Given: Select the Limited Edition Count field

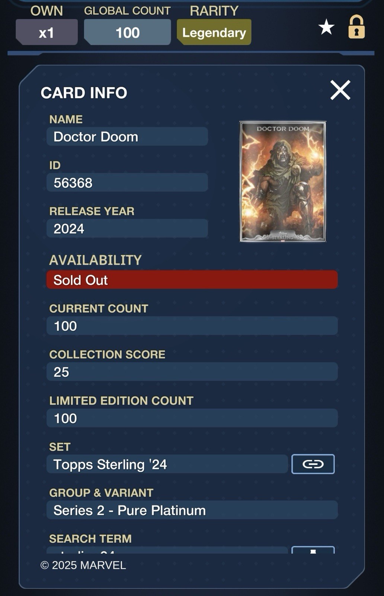Looking at the screenshot, I should 192,418.
